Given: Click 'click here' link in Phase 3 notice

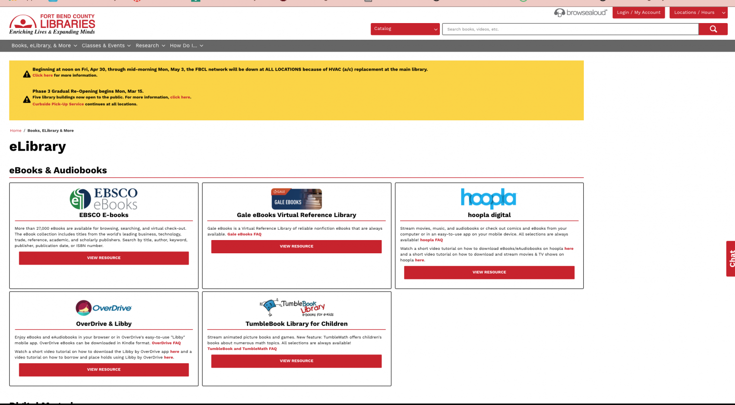Looking at the screenshot, I should pos(180,97).
